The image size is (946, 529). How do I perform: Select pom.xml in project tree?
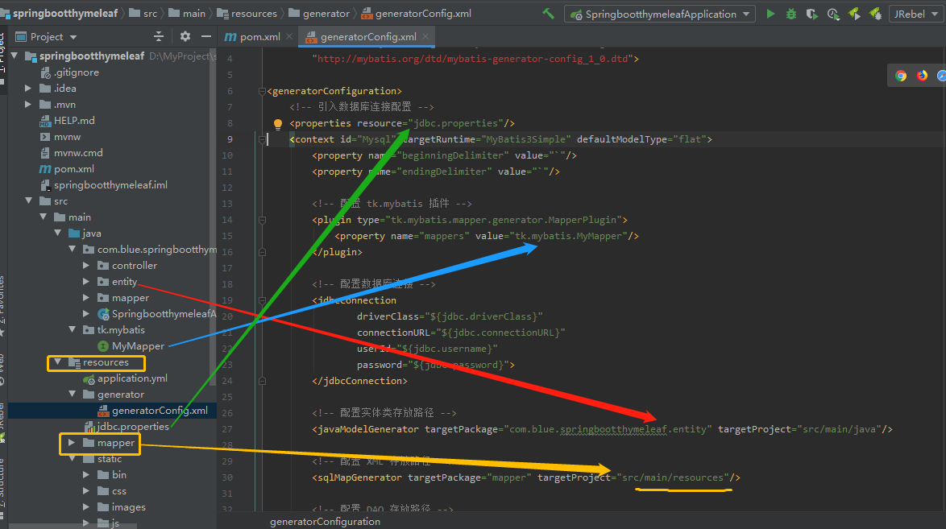(66, 169)
